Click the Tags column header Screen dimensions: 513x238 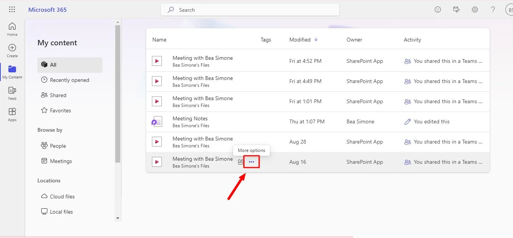click(x=266, y=40)
